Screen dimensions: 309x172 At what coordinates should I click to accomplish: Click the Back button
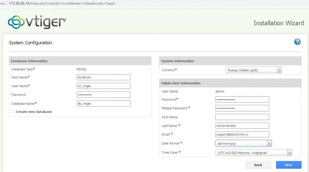point(258,165)
